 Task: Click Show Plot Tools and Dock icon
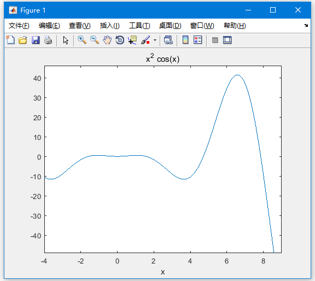(x=227, y=40)
